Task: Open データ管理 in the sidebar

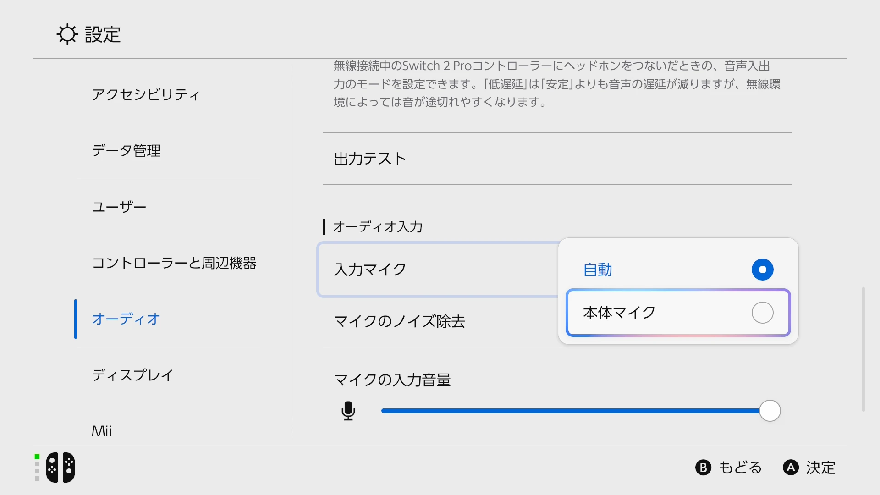Action: 126,150
